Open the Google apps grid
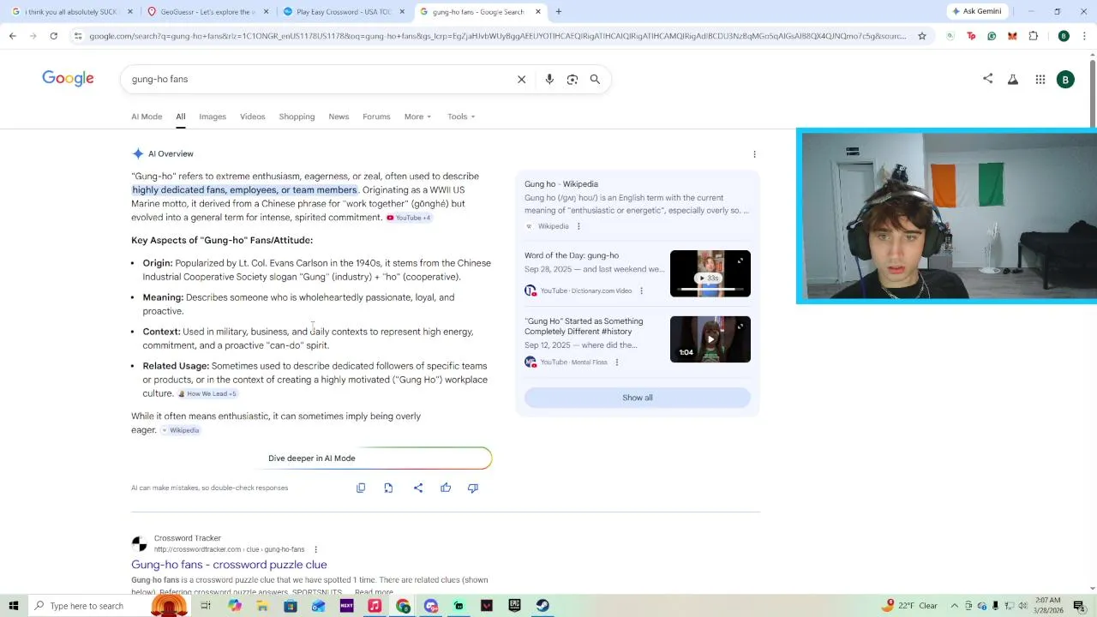Image resolution: width=1097 pixels, height=617 pixels. pos(1040,79)
